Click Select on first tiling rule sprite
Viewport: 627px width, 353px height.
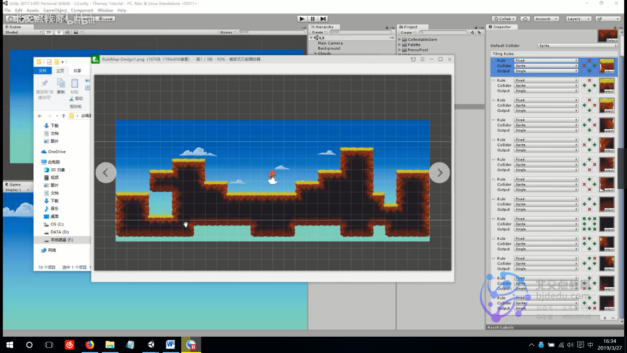609,71
